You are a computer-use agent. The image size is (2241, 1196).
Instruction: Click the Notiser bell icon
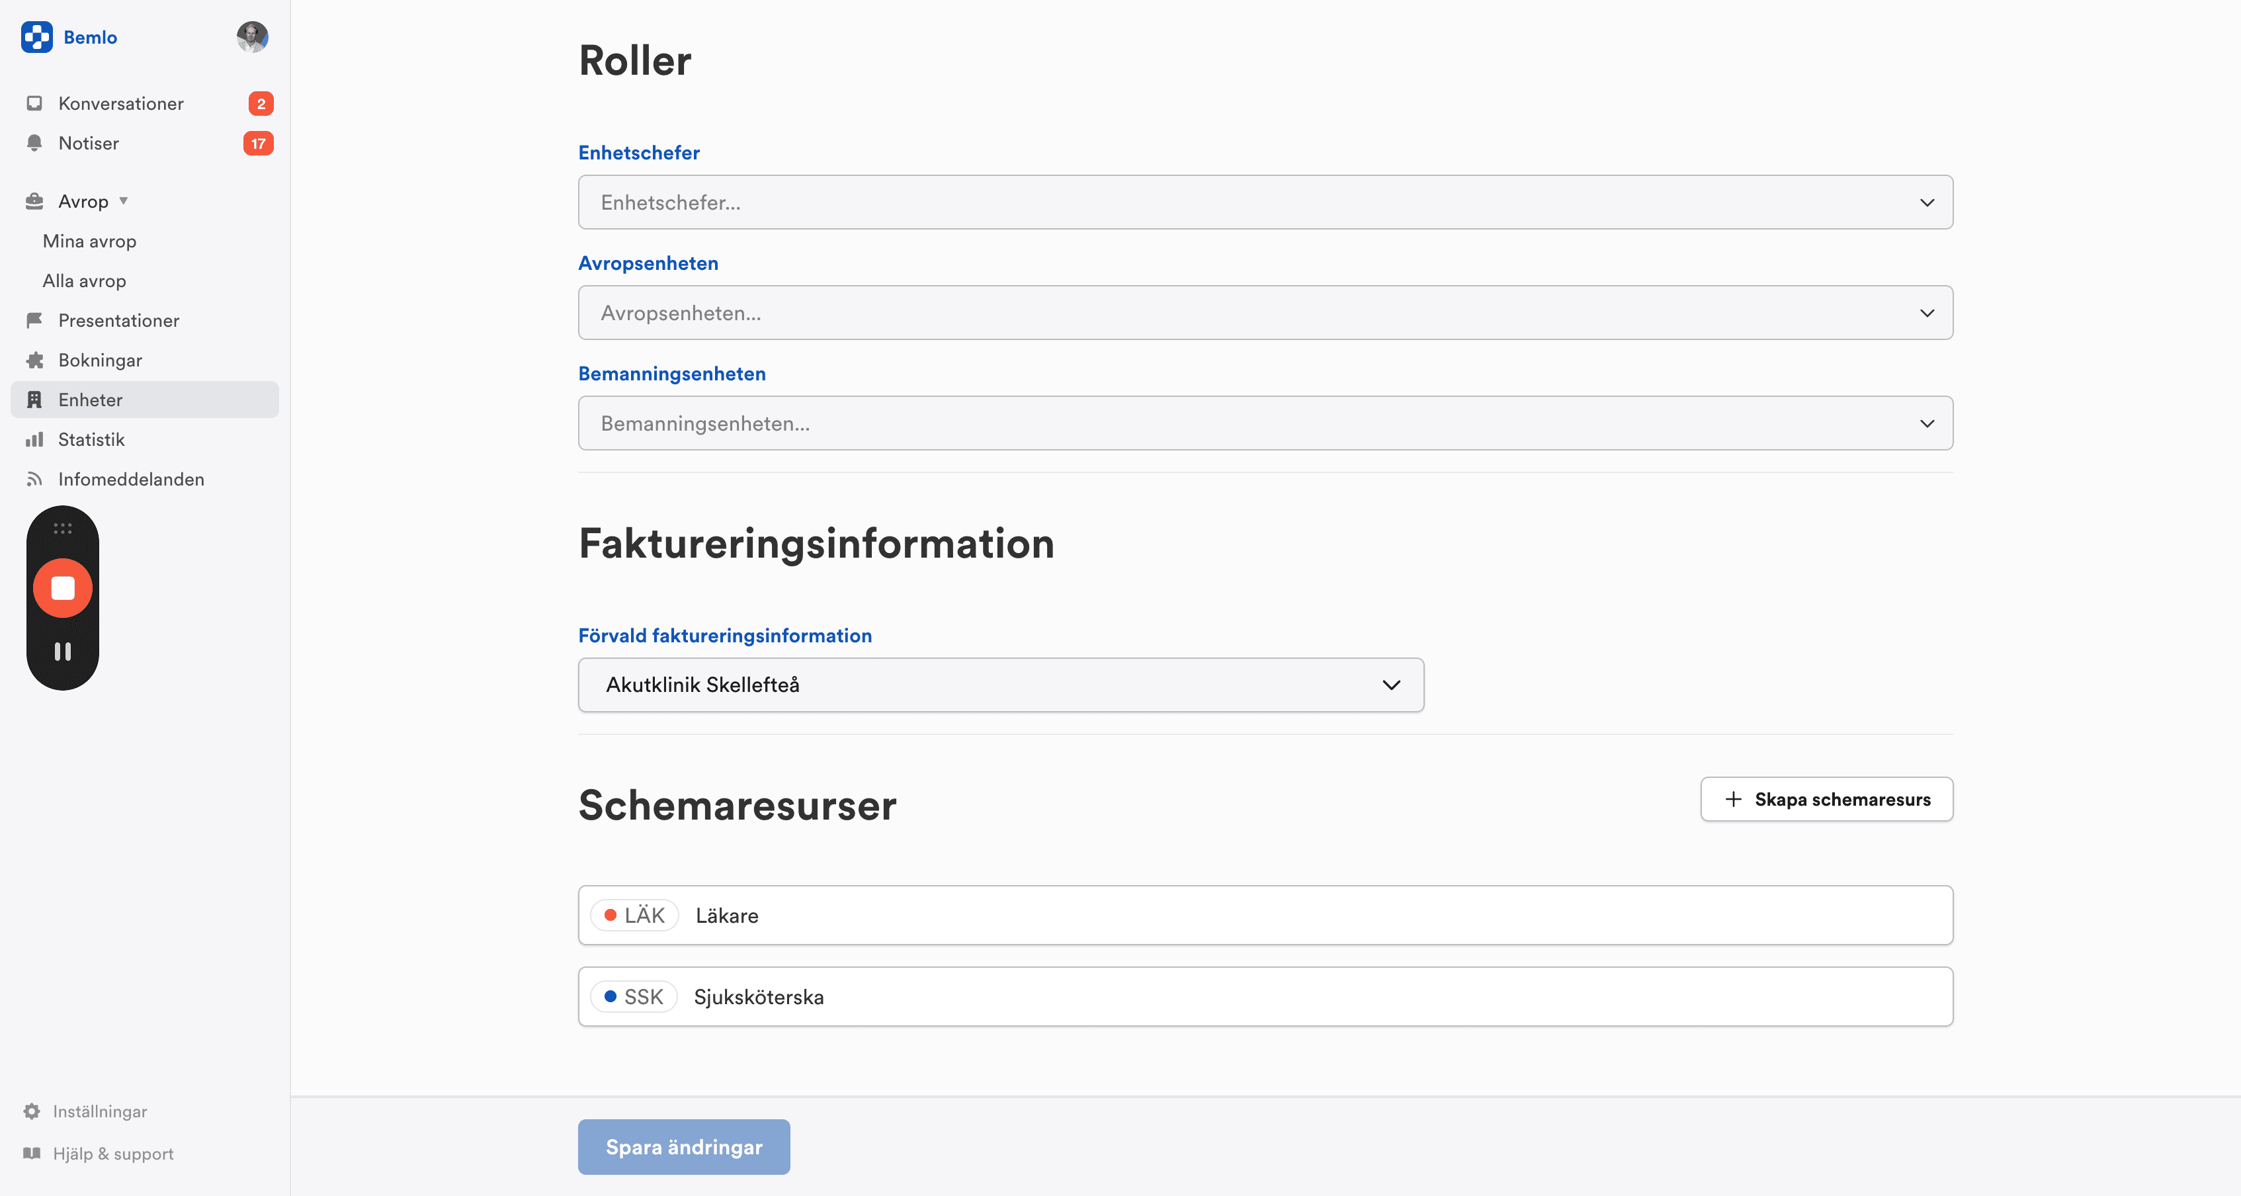34,143
